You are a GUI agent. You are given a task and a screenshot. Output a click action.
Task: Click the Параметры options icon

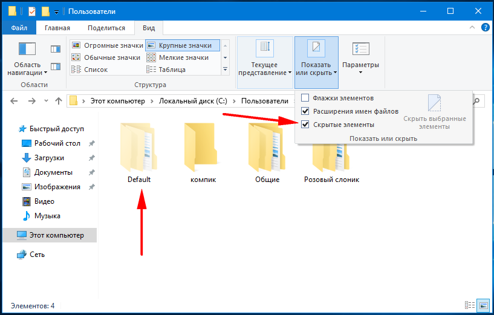tap(360, 49)
